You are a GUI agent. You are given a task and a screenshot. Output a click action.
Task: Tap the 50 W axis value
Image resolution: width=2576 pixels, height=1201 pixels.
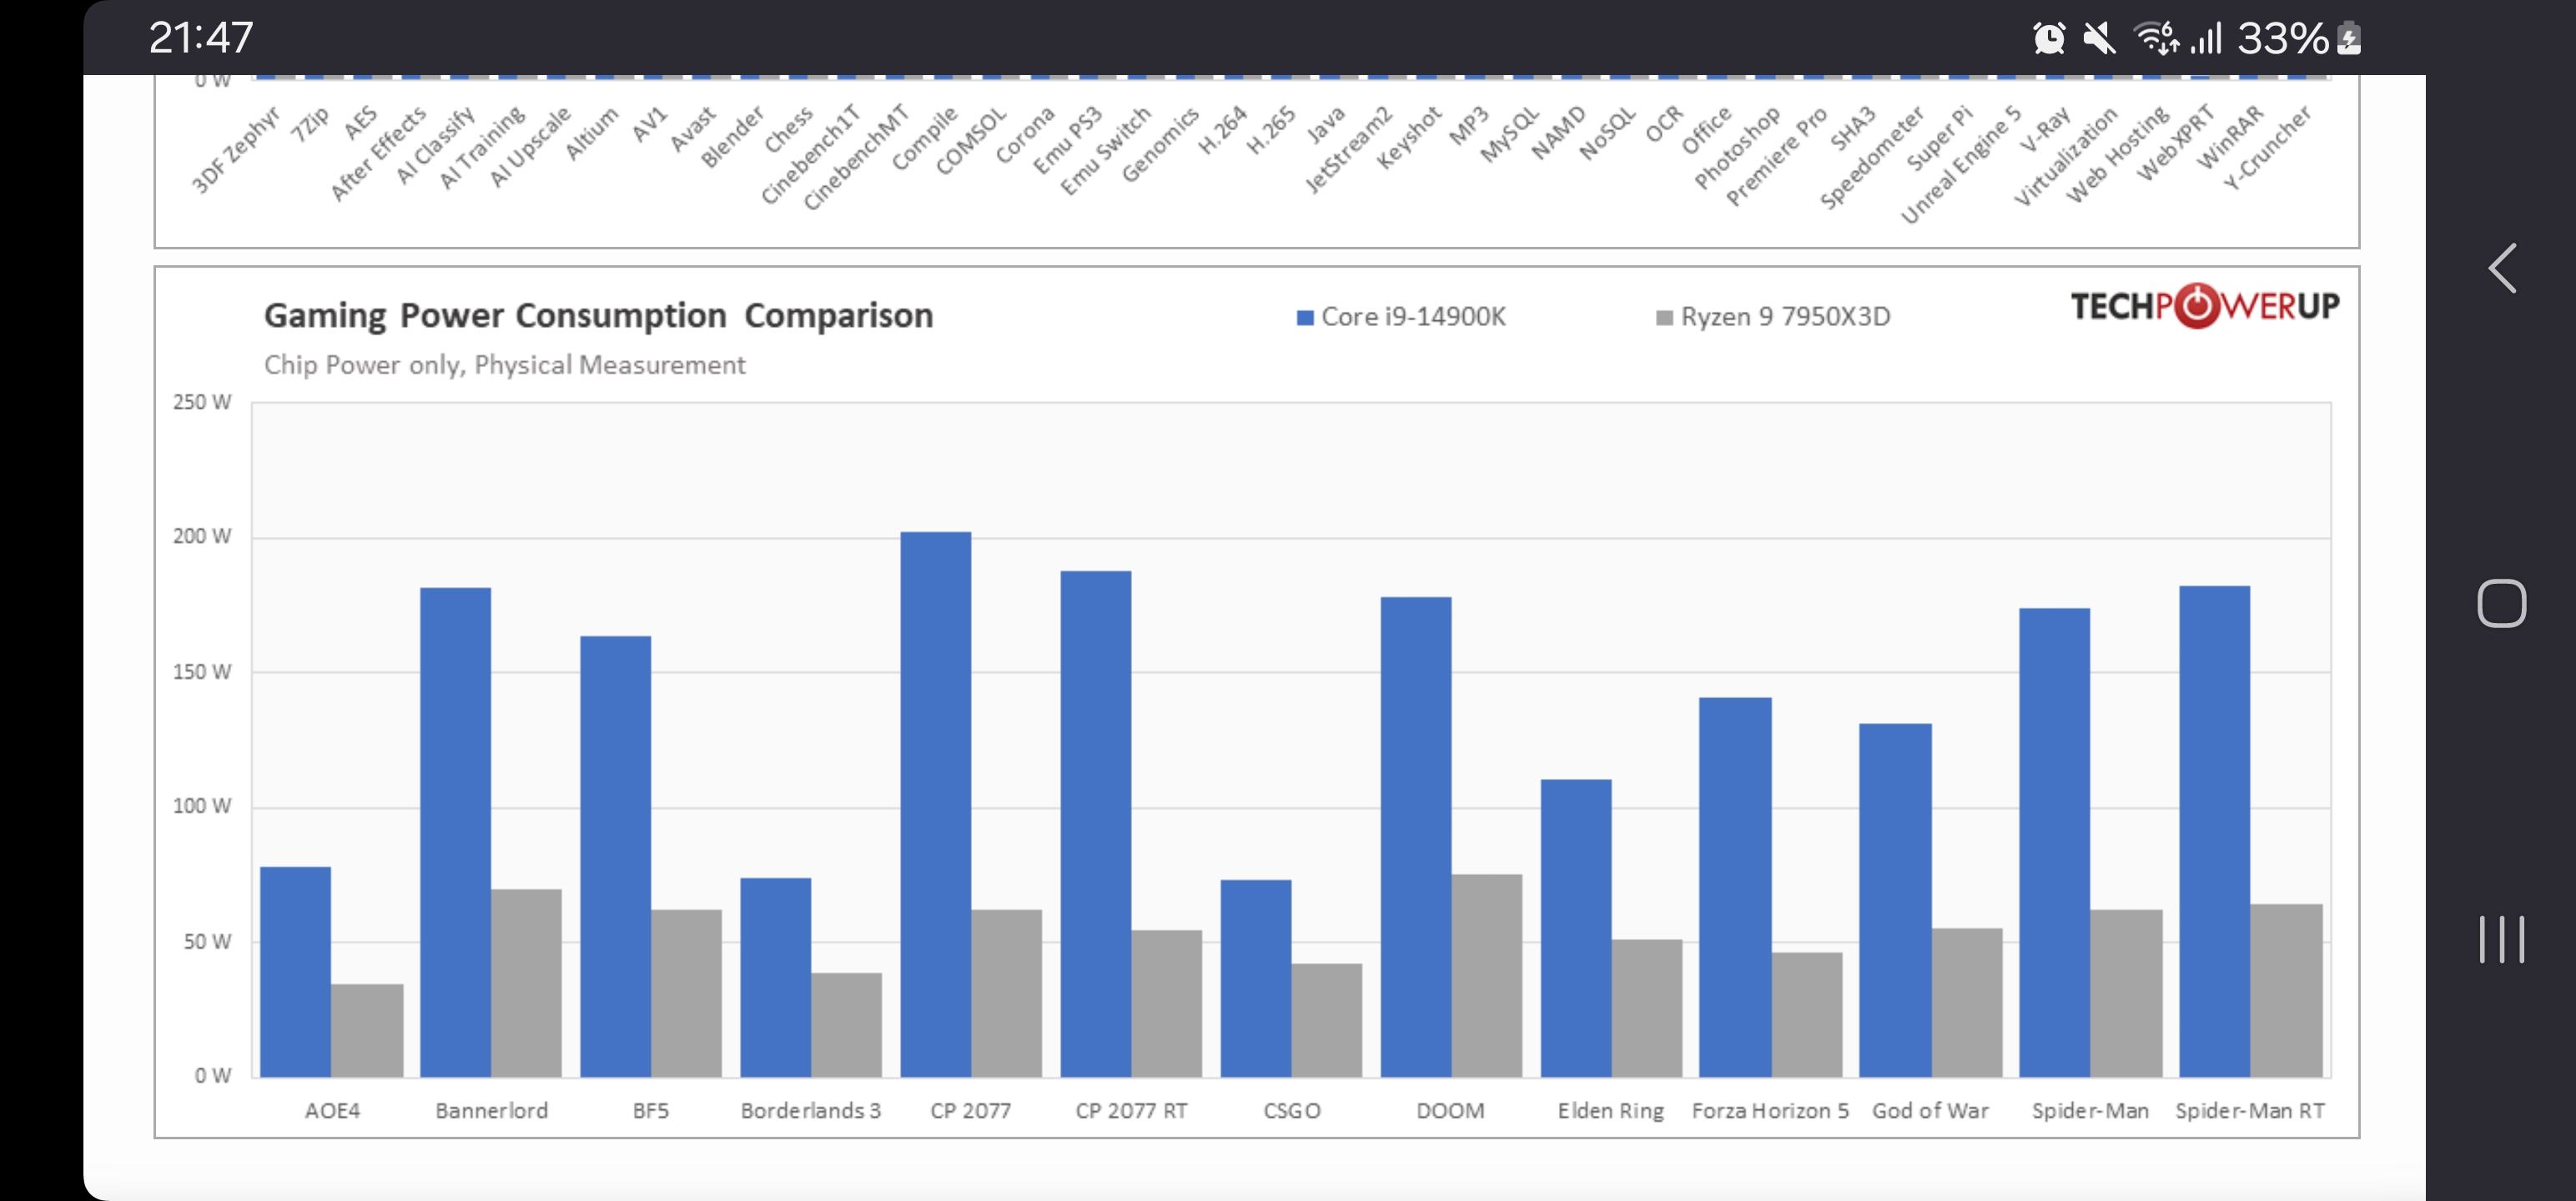point(206,942)
